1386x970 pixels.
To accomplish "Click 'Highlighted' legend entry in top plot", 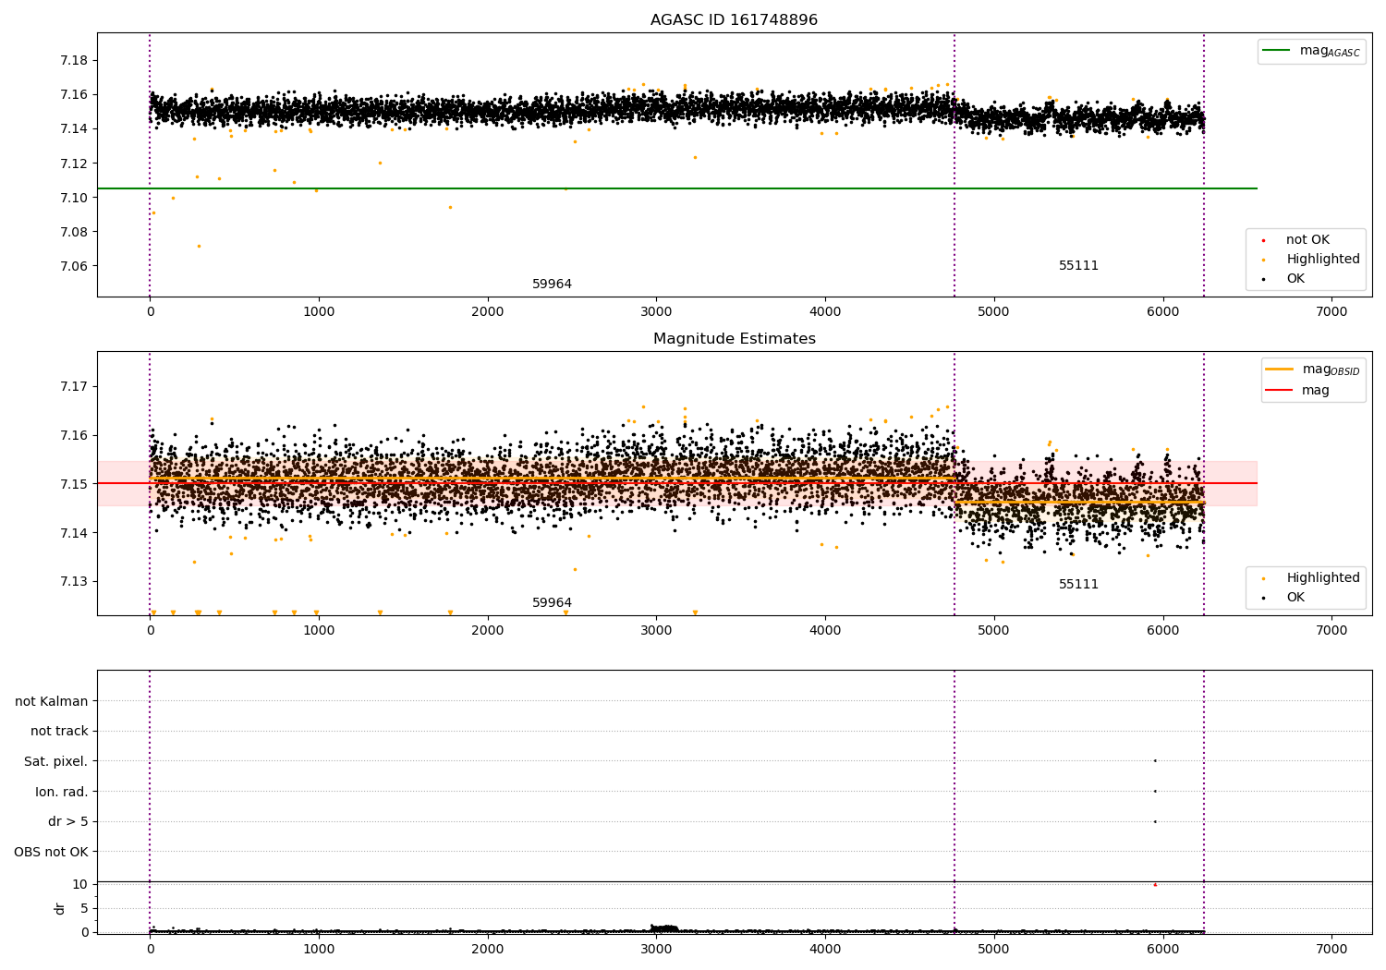I will tap(1322, 260).
